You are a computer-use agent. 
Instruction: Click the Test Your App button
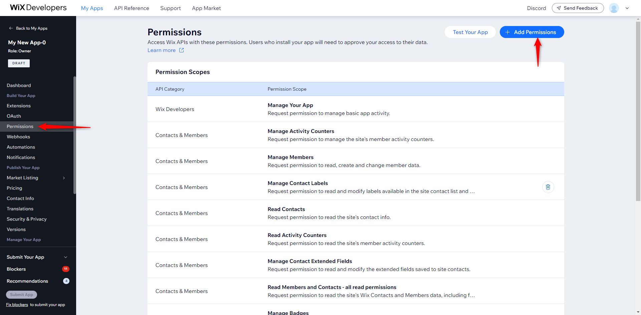coord(470,32)
